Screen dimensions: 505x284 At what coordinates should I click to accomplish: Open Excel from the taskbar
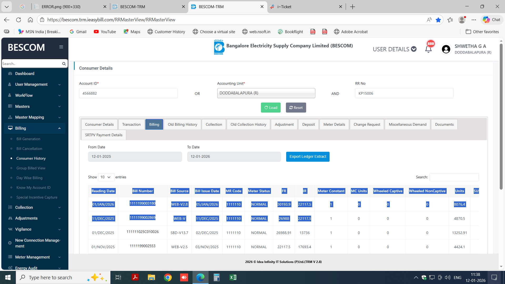tap(233, 277)
